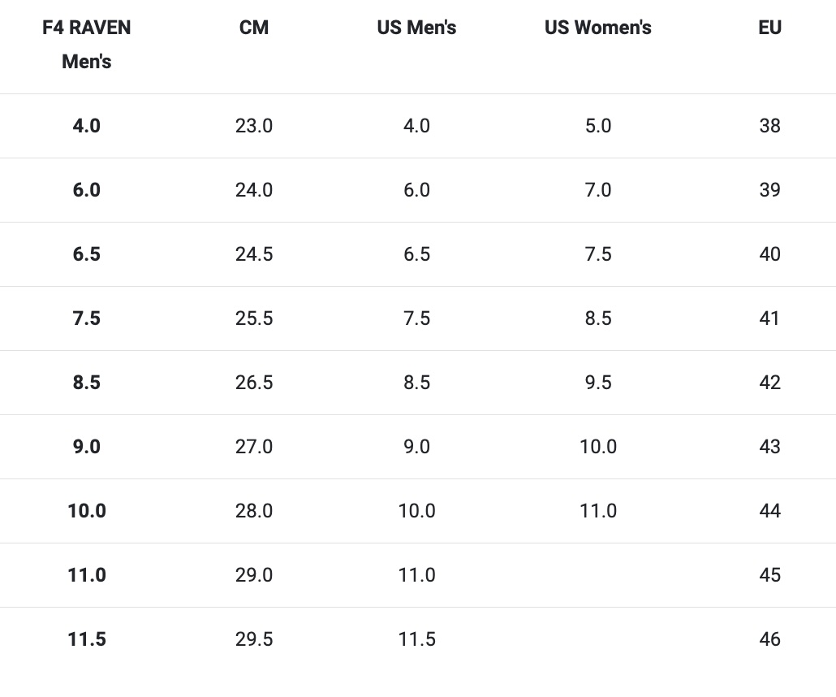Select the 23.0 CM cell
836x697 pixels.
click(x=254, y=126)
